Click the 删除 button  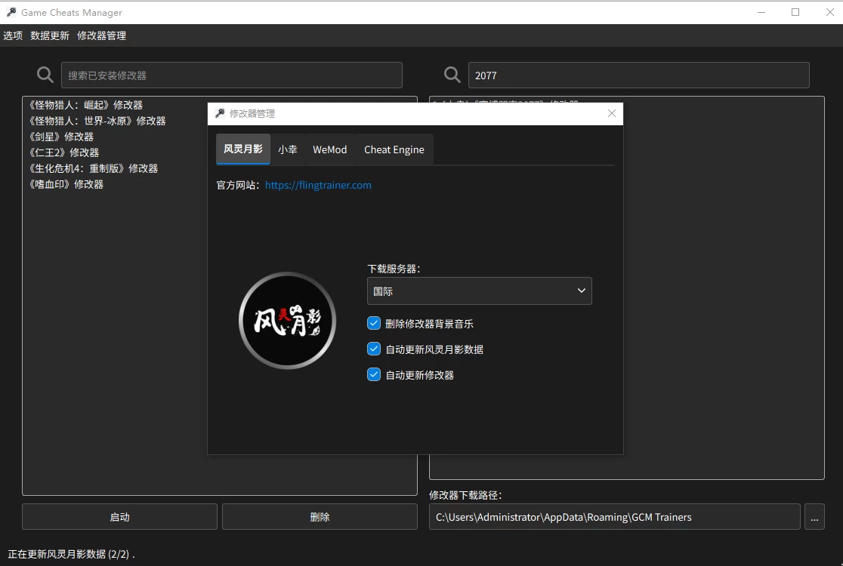click(320, 517)
